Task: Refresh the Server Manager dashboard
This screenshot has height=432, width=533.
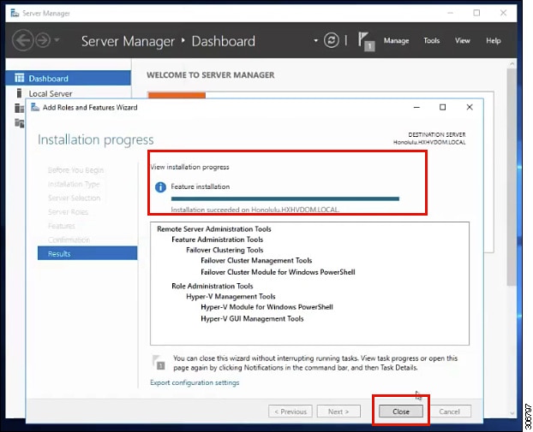Action: click(x=332, y=40)
